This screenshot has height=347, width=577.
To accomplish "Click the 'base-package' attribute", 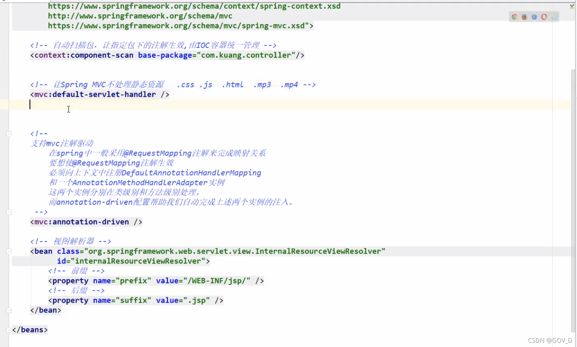I will pos(165,55).
